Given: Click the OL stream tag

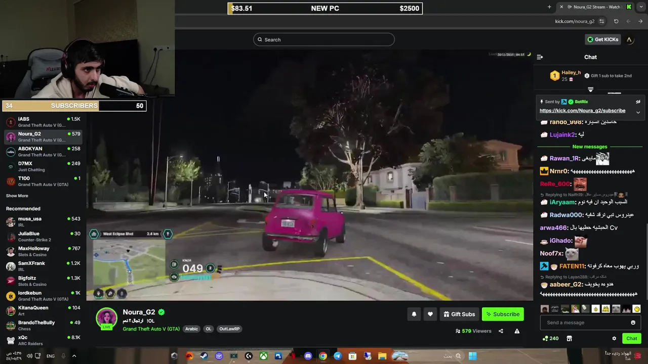Looking at the screenshot, I should pyautogui.click(x=208, y=329).
